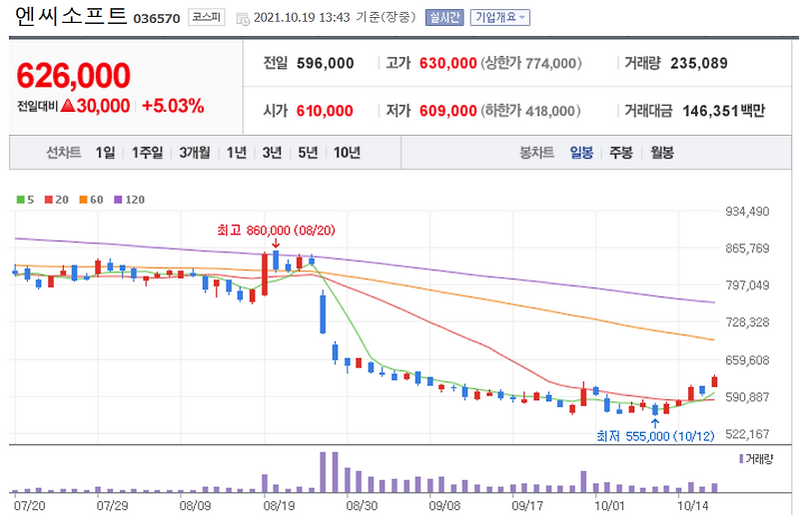Screen dimensions: 799x515
Task: Click the 08/19 date axis label
Action: point(279,505)
